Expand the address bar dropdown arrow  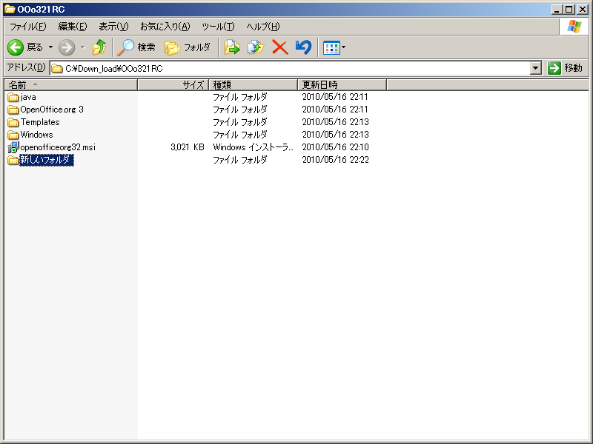[x=535, y=68]
